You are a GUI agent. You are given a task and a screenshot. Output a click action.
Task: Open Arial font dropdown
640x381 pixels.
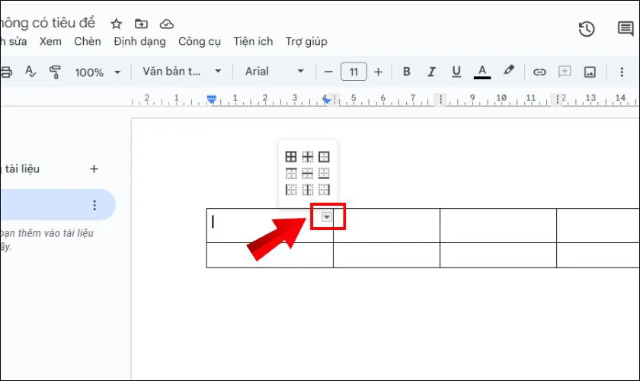point(274,72)
